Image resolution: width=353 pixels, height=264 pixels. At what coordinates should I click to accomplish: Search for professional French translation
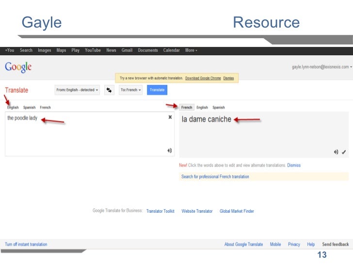point(215,176)
